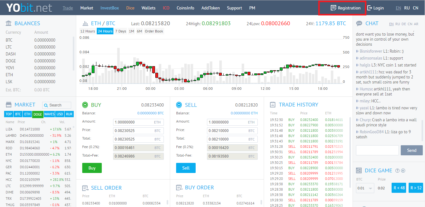Click the Market panel icon

pyautogui.click(x=9, y=105)
